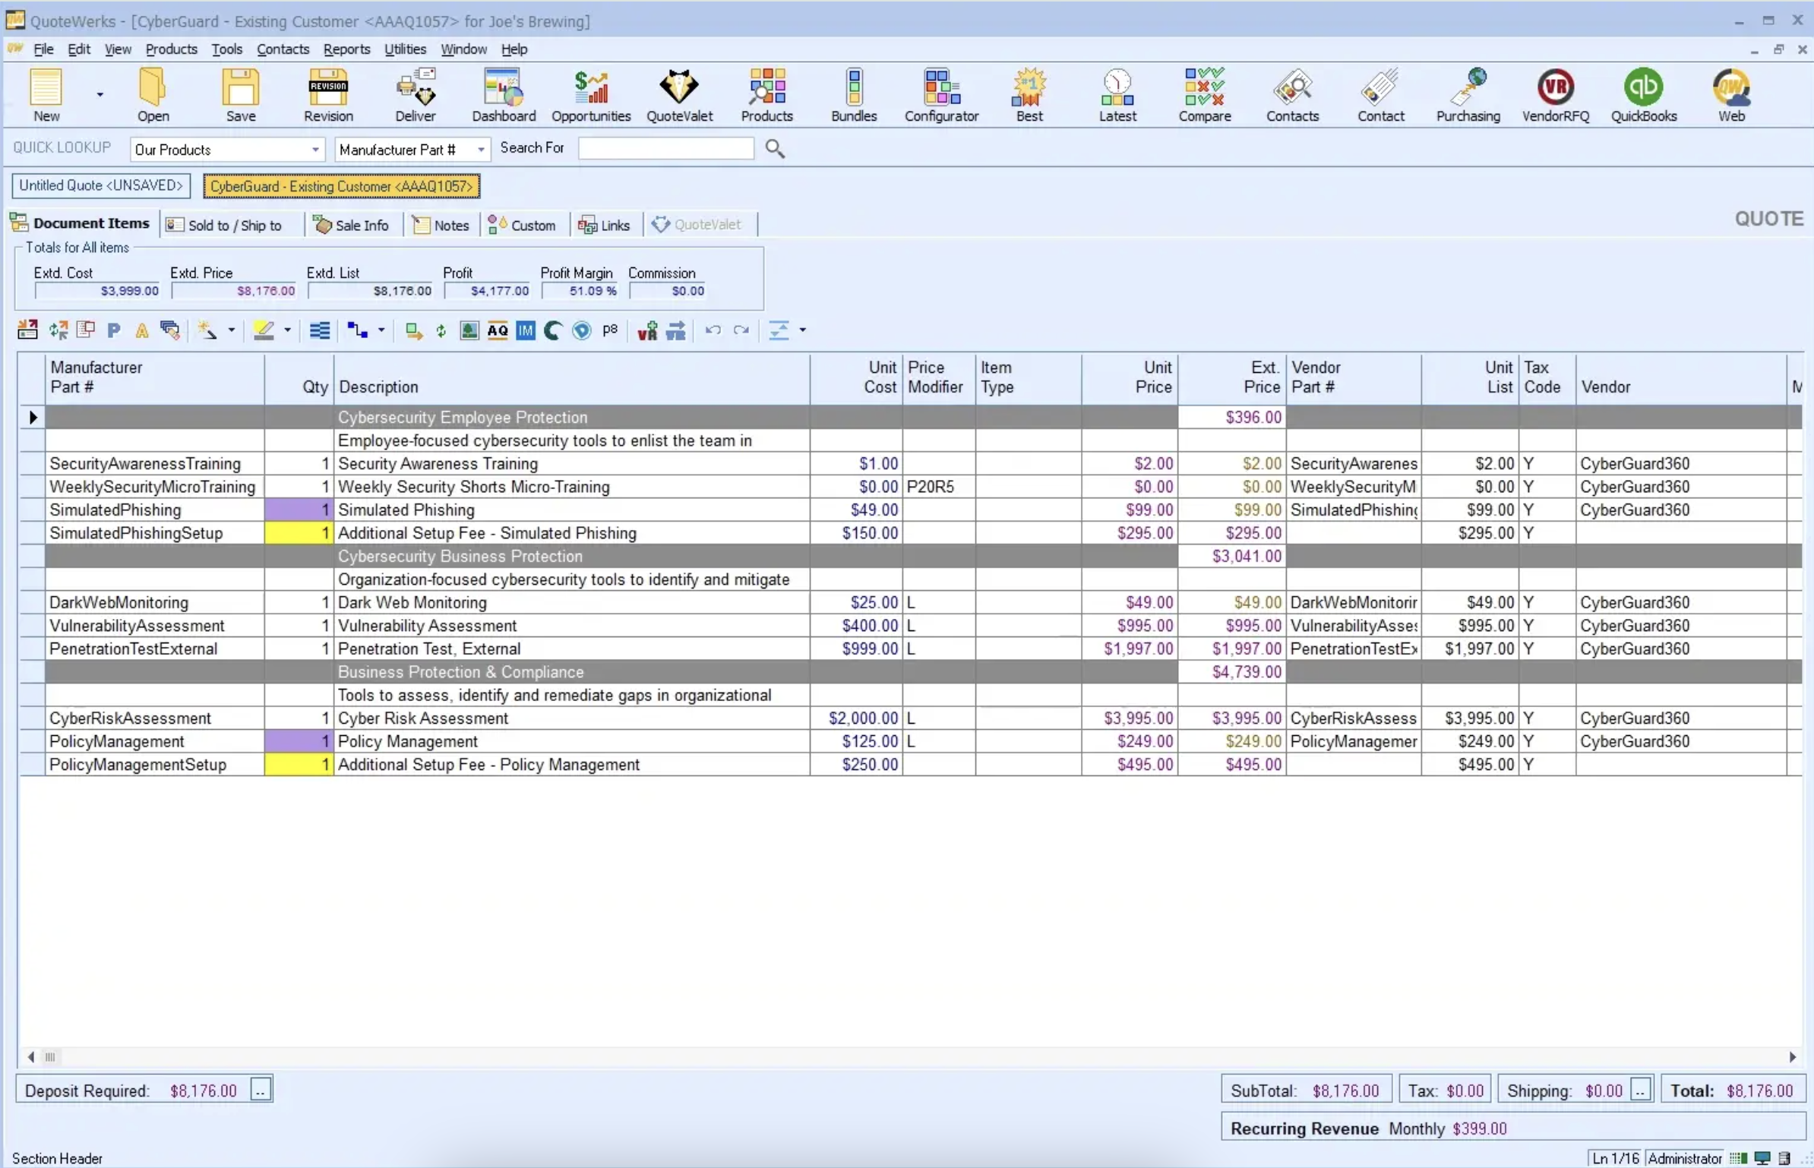Screen dimensions: 1814x1168
Task: Click the undo arrow in grid toolbar
Action: pos(713,330)
